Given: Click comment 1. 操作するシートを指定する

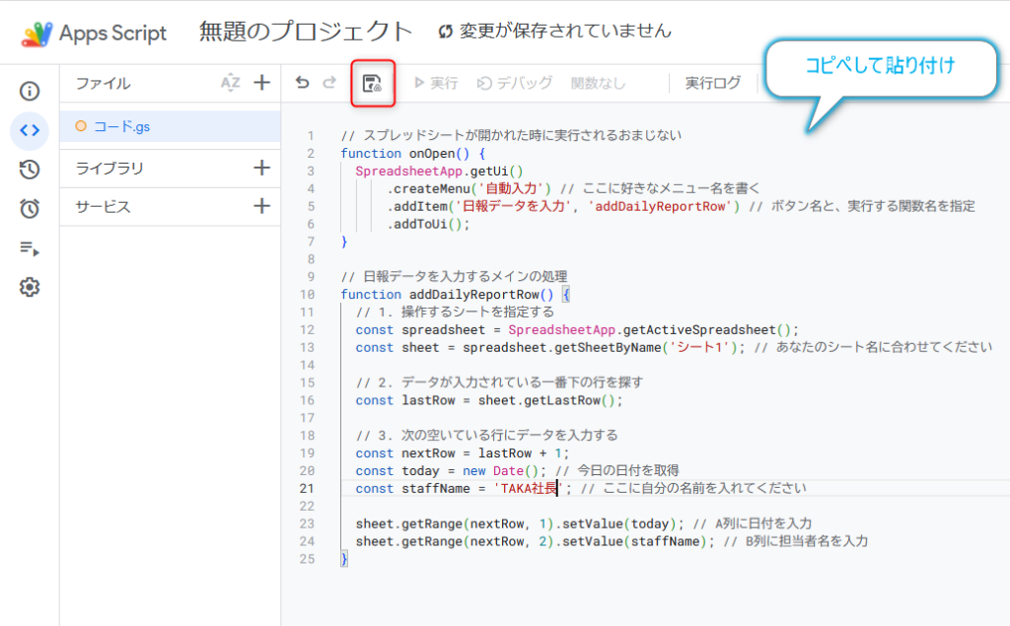Looking at the screenshot, I should 455,312.
